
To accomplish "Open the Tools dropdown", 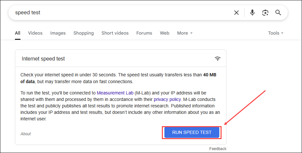I will tap(275, 33).
